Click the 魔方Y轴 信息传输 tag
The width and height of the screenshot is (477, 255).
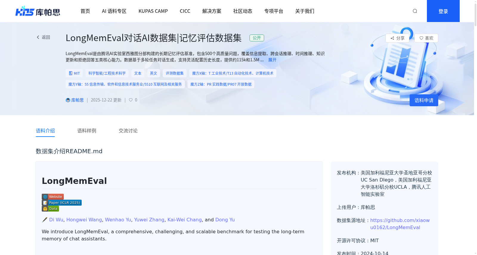(125, 84)
